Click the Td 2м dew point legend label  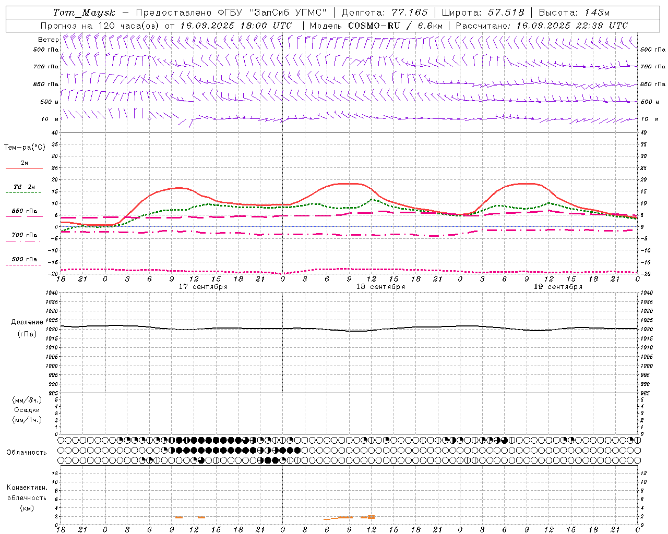tap(25, 187)
